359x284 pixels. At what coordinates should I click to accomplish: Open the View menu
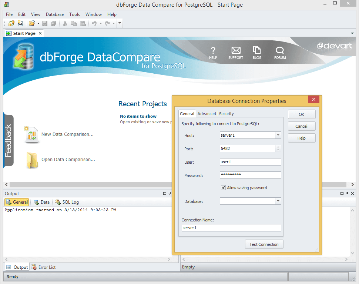[36, 14]
